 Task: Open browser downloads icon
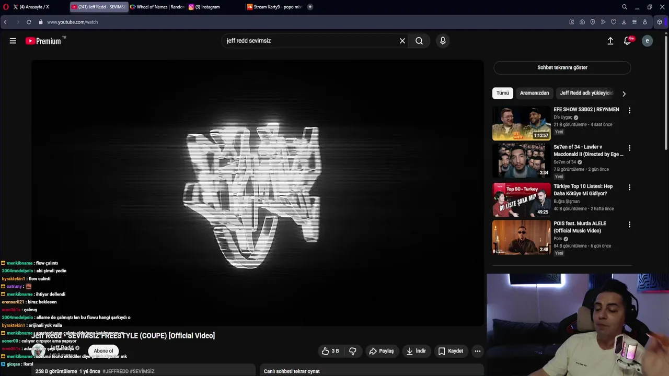[x=624, y=22]
